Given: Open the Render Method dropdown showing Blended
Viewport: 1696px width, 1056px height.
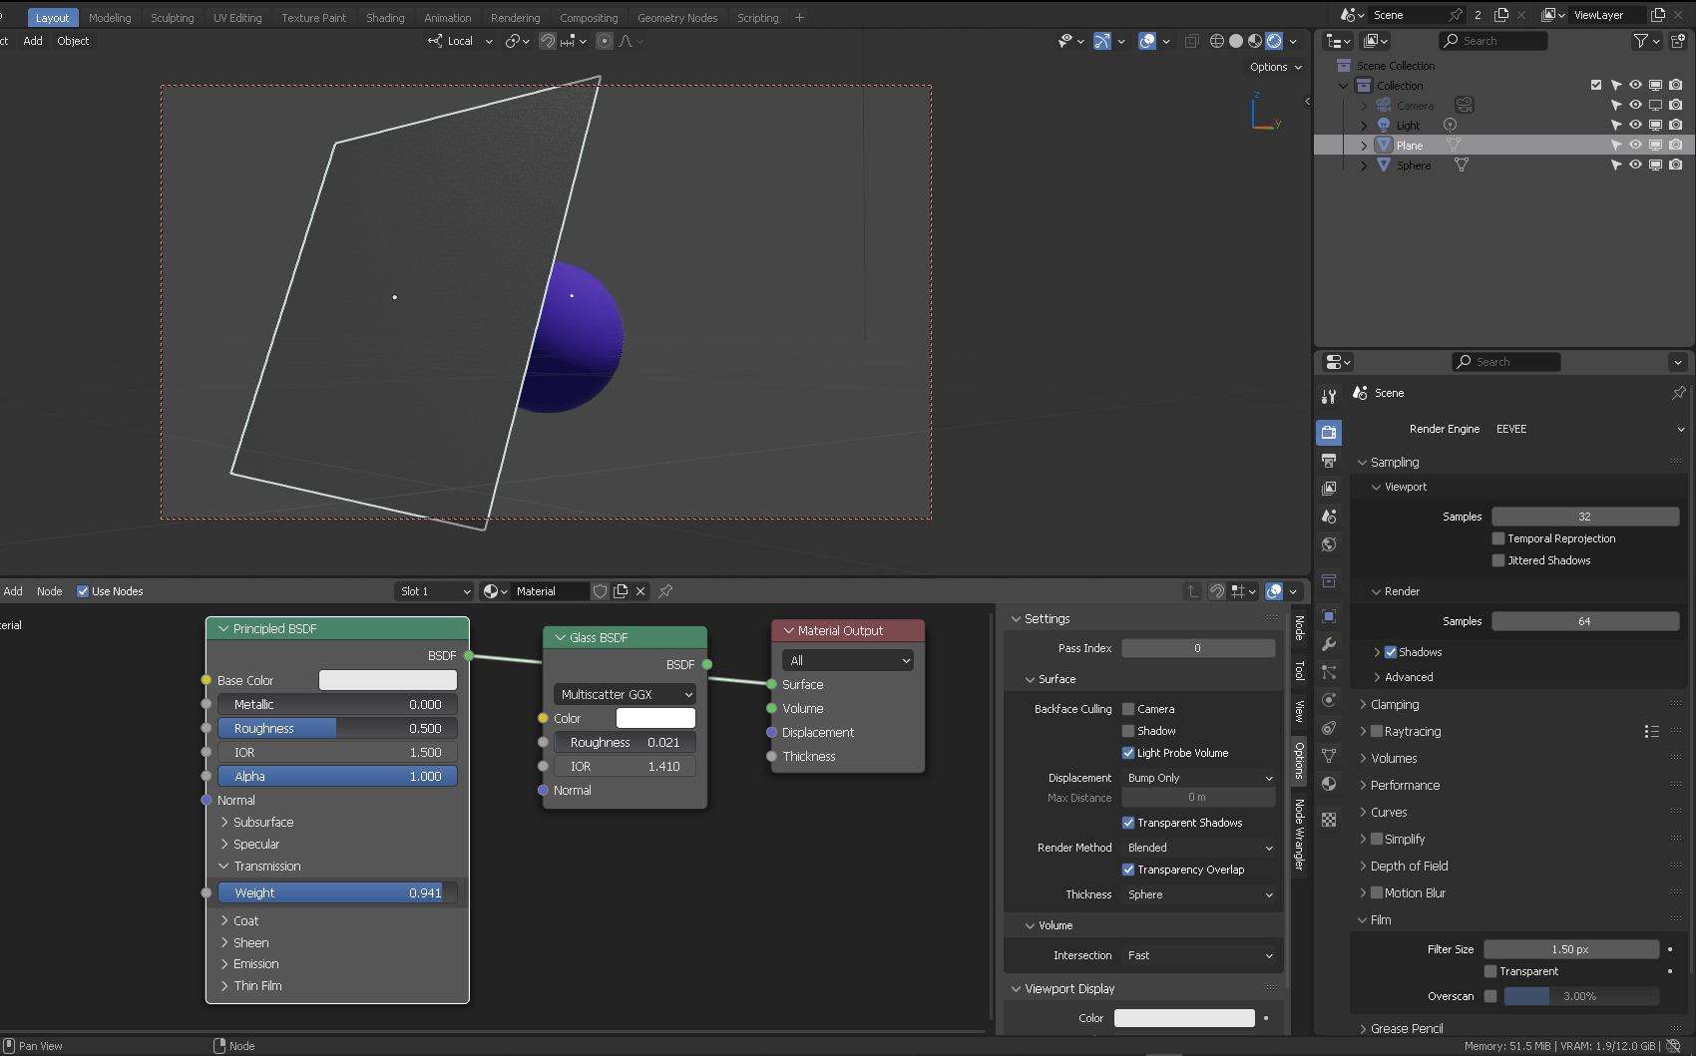Looking at the screenshot, I should pos(1197,848).
